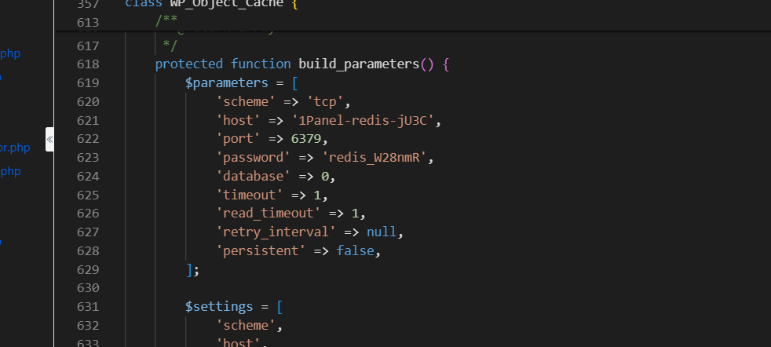
Task: Click the 'database' key on line 624
Action: tap(254, 177)
